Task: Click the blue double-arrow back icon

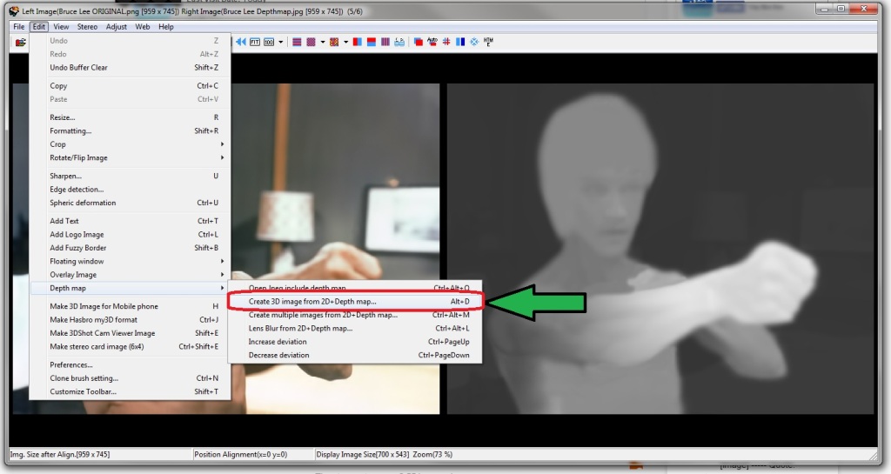Action: [241, 42]
